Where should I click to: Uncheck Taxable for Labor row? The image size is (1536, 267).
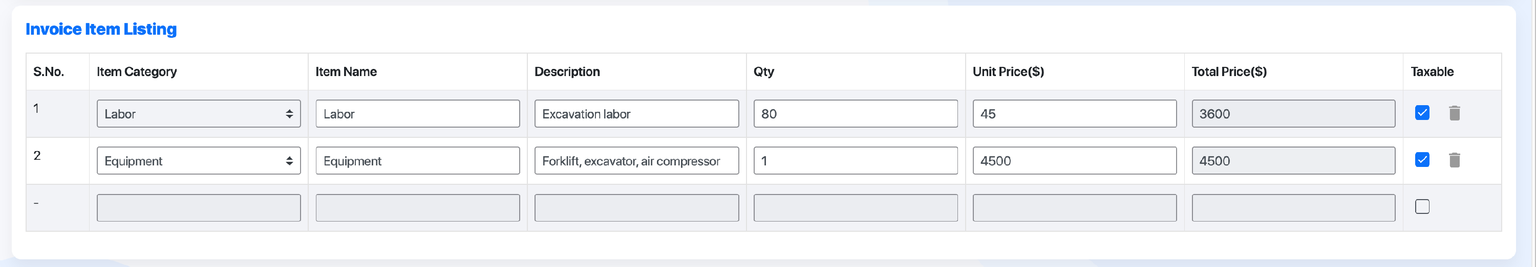tap(1422, 112)
